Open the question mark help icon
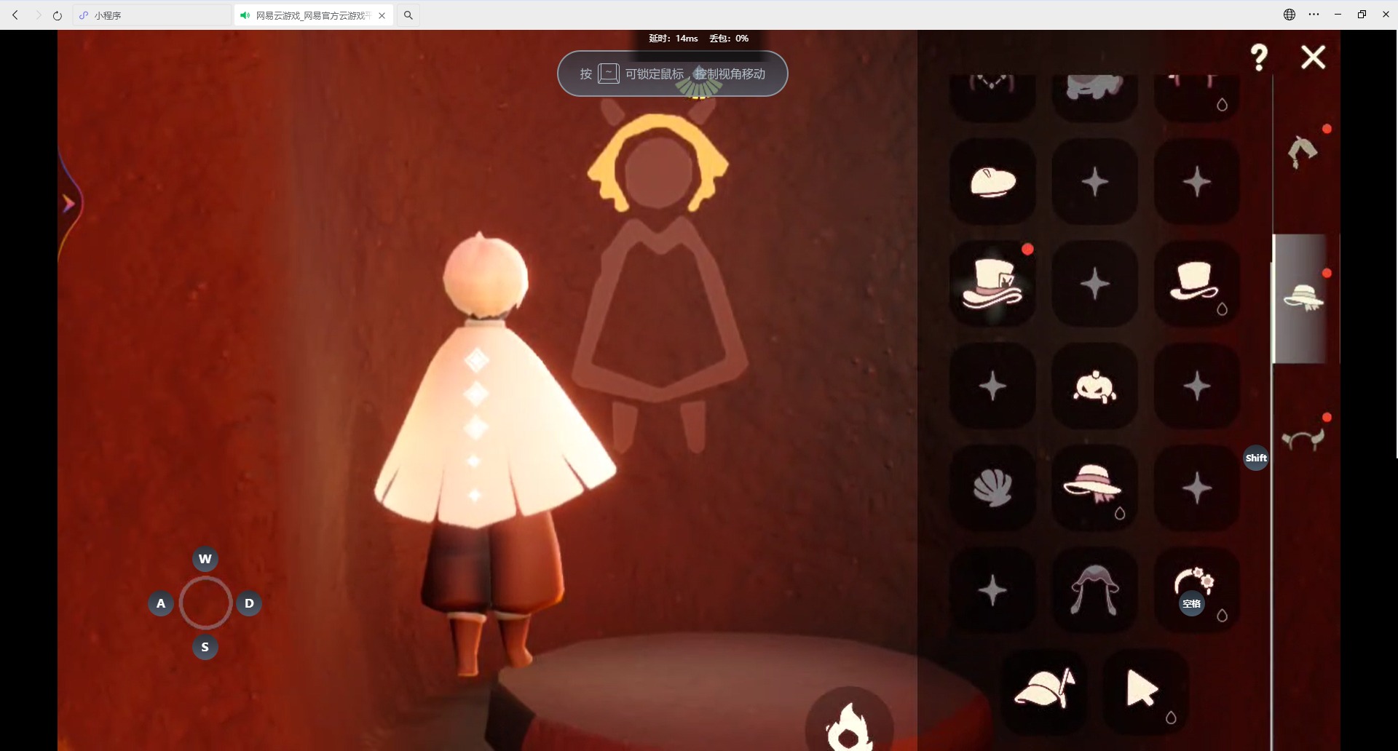The width and height of the screenshot is (1398, 751). click(x=1259, y=57)
